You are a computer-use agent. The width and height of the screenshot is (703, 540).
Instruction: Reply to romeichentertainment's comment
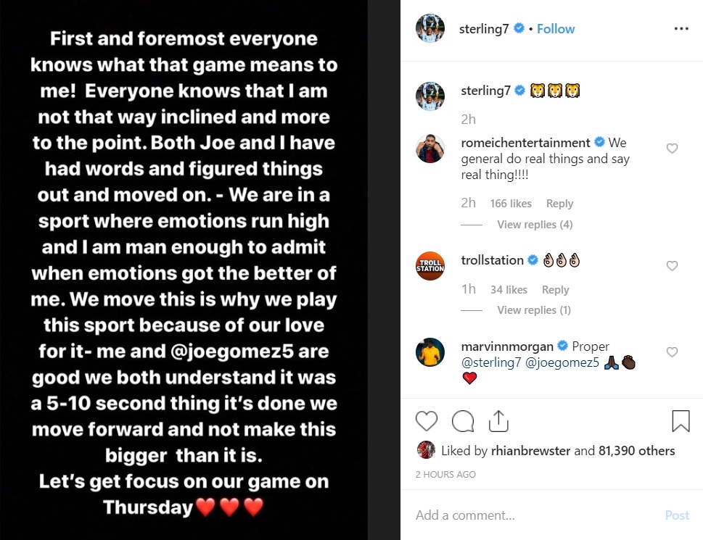[x=559, y=204]
